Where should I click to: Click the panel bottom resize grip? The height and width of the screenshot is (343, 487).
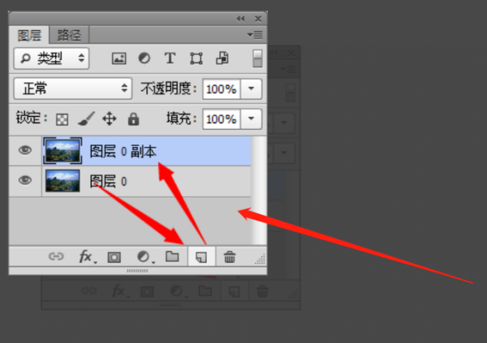[137, 271]
